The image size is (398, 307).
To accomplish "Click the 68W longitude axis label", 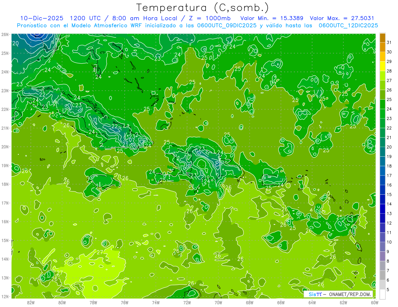I will click(249, 302).
